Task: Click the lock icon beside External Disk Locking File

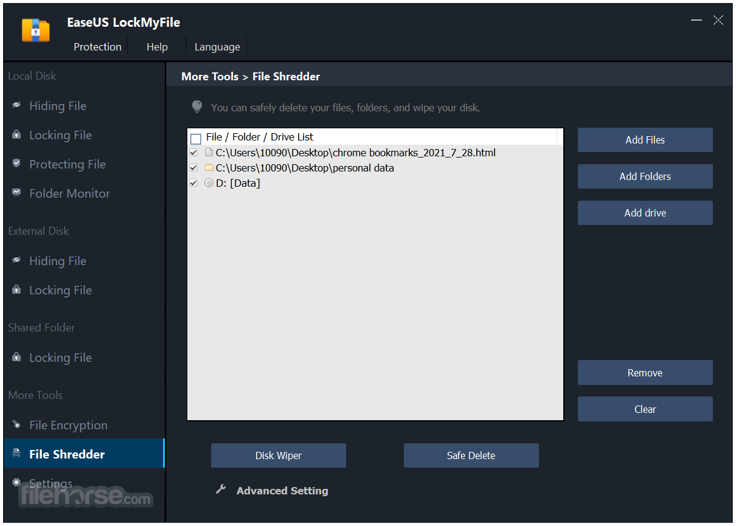Action: click(x=16, y=289)
